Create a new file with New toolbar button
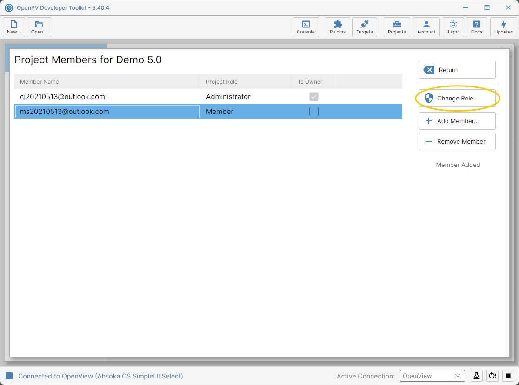The width and height of the screenshot is (519, 385). coord(14,27)
